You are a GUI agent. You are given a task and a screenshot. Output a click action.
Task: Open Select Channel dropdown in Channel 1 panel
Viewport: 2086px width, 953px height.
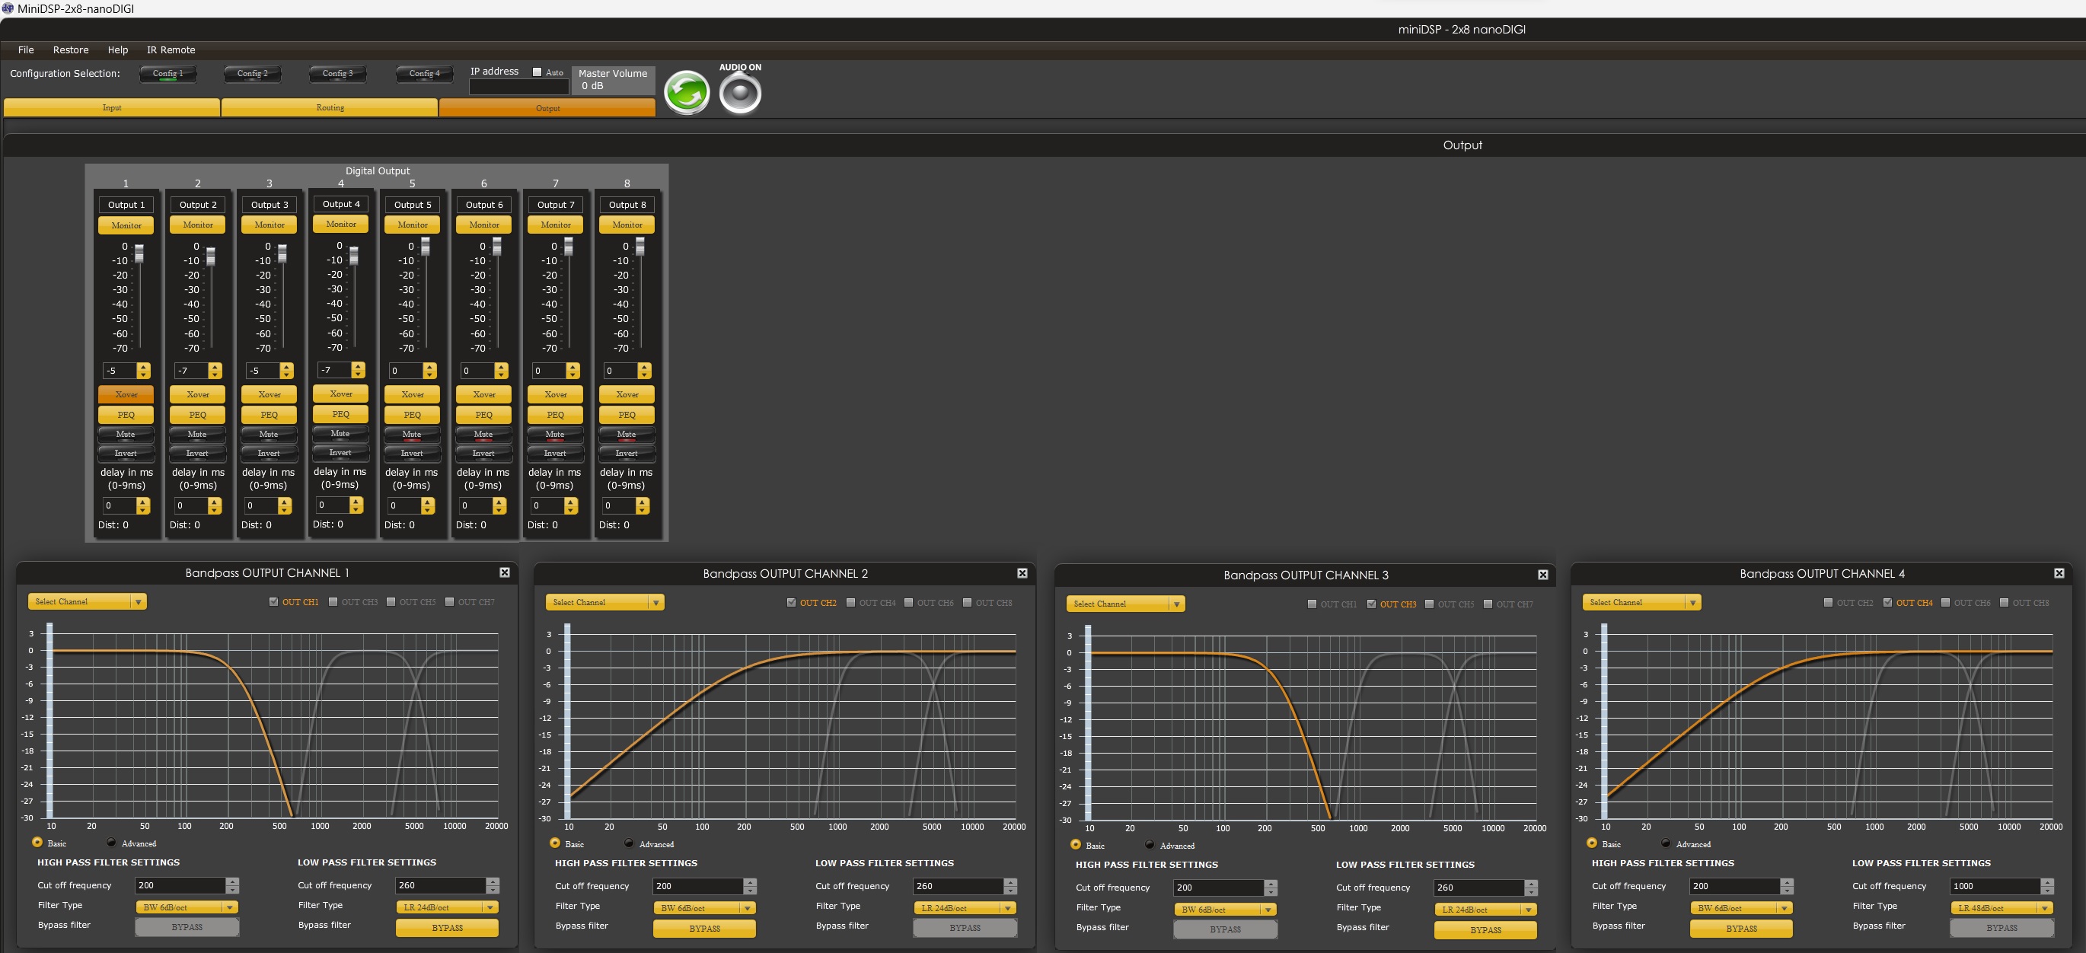(x=88, y=601)
